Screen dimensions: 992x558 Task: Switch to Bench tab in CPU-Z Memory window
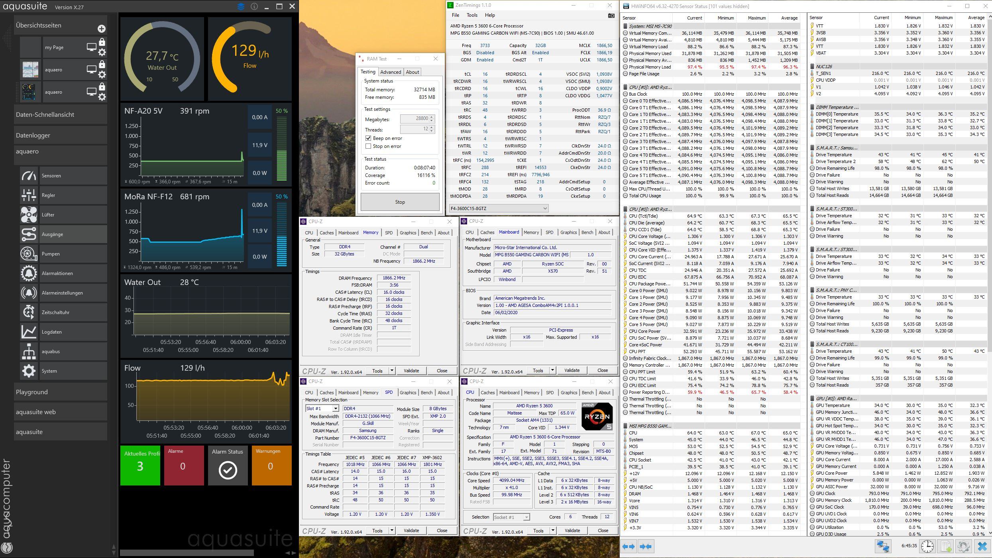426,233
